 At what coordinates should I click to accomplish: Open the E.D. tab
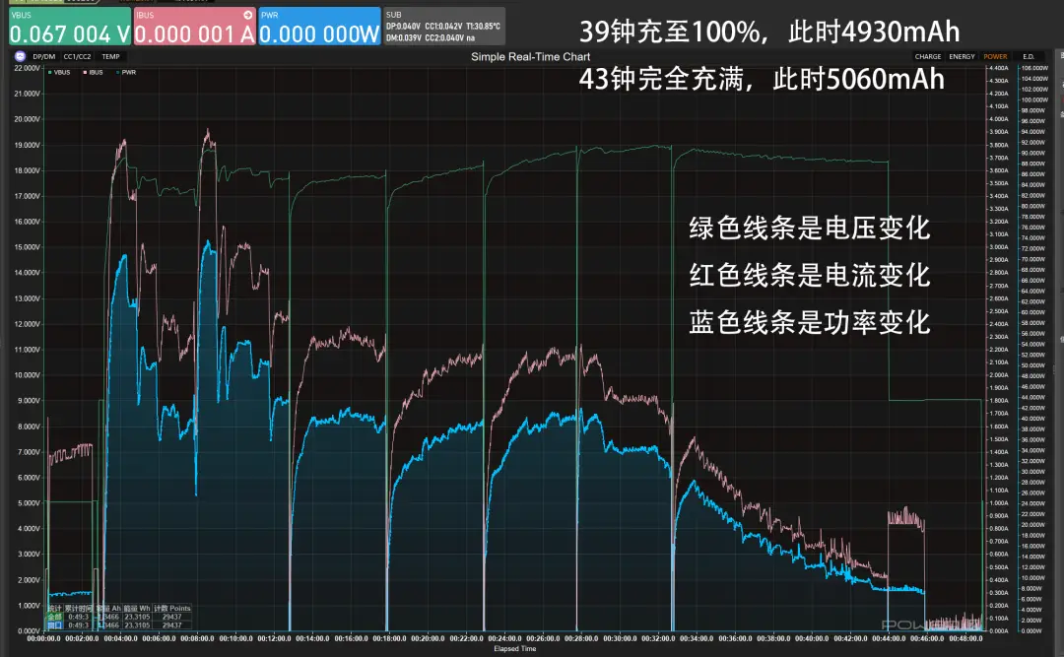tap(1029, 57)
